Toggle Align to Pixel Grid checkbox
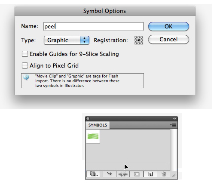Image resolution: width=217 pixels, height=192 pixels. point(25,65)
